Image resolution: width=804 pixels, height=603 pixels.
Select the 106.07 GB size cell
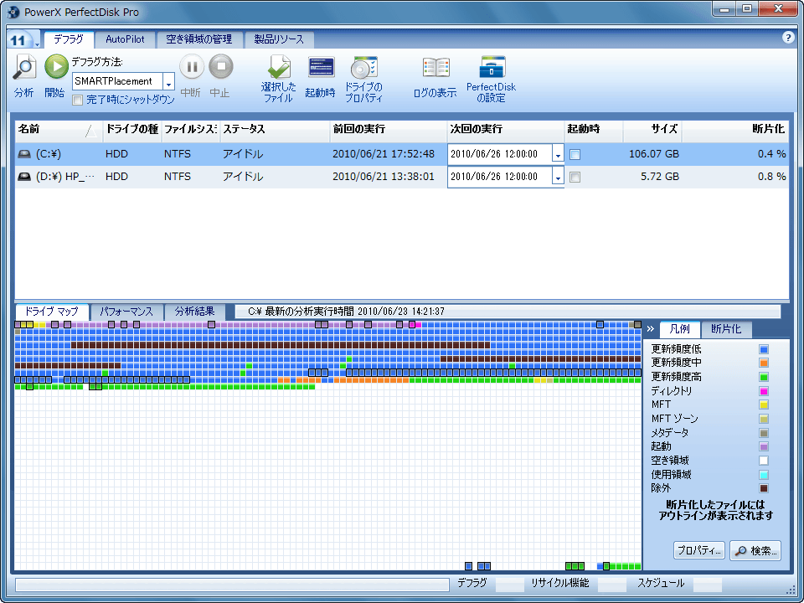pos(654,154)
